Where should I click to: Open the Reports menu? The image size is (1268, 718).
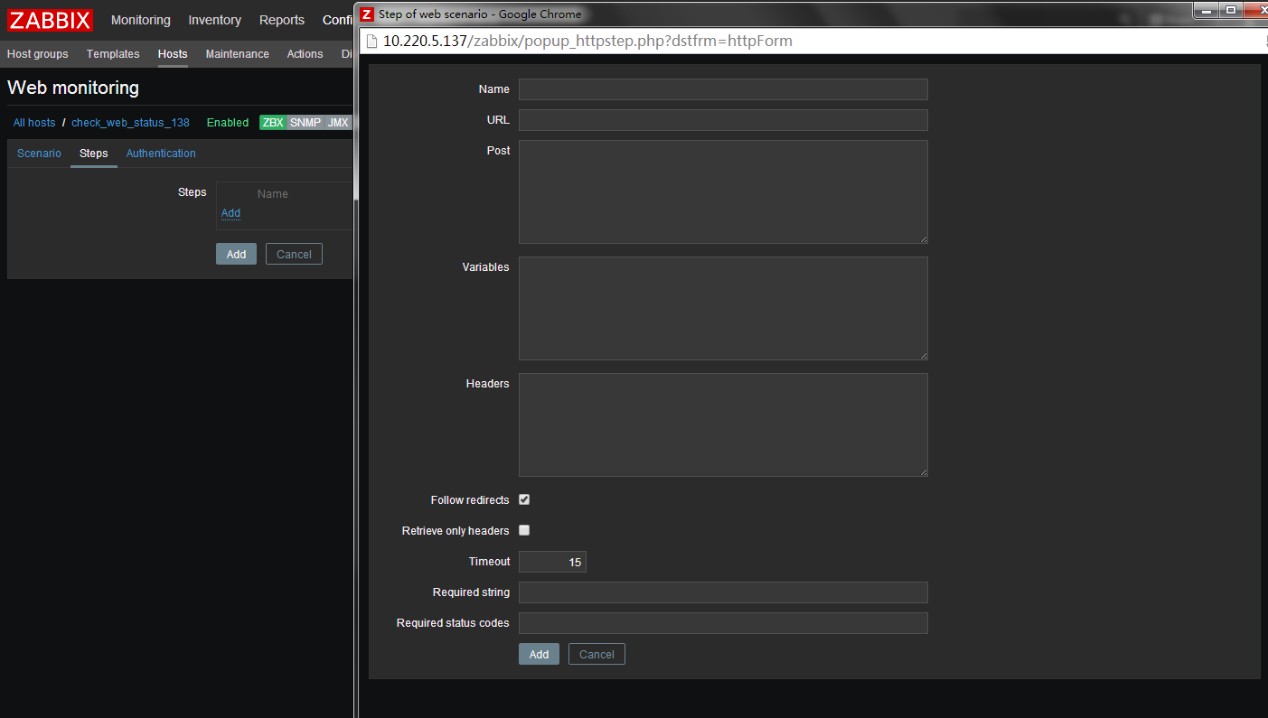tap(282, 20)
